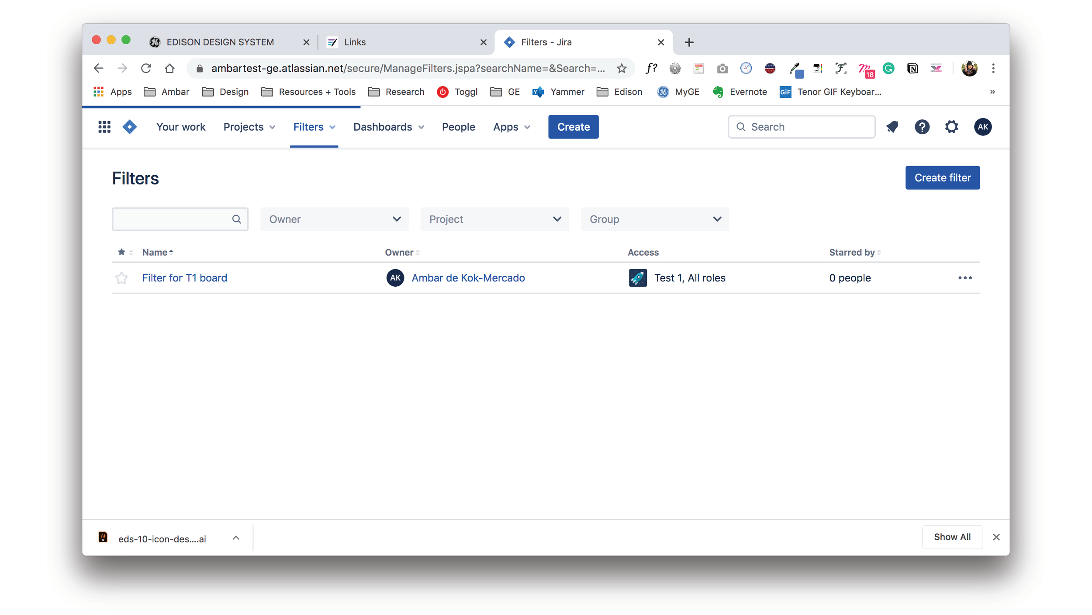Go to Your work
This screenshot has width=1092, height=615.
pyautogui.click(x=181, y=127)
